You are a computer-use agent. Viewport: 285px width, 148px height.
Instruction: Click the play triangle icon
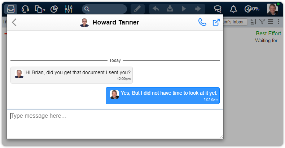[184, 9]
